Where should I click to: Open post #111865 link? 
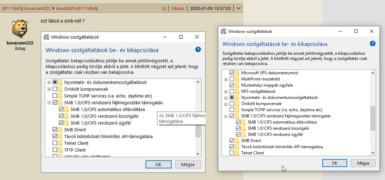[x=12, y=8]
